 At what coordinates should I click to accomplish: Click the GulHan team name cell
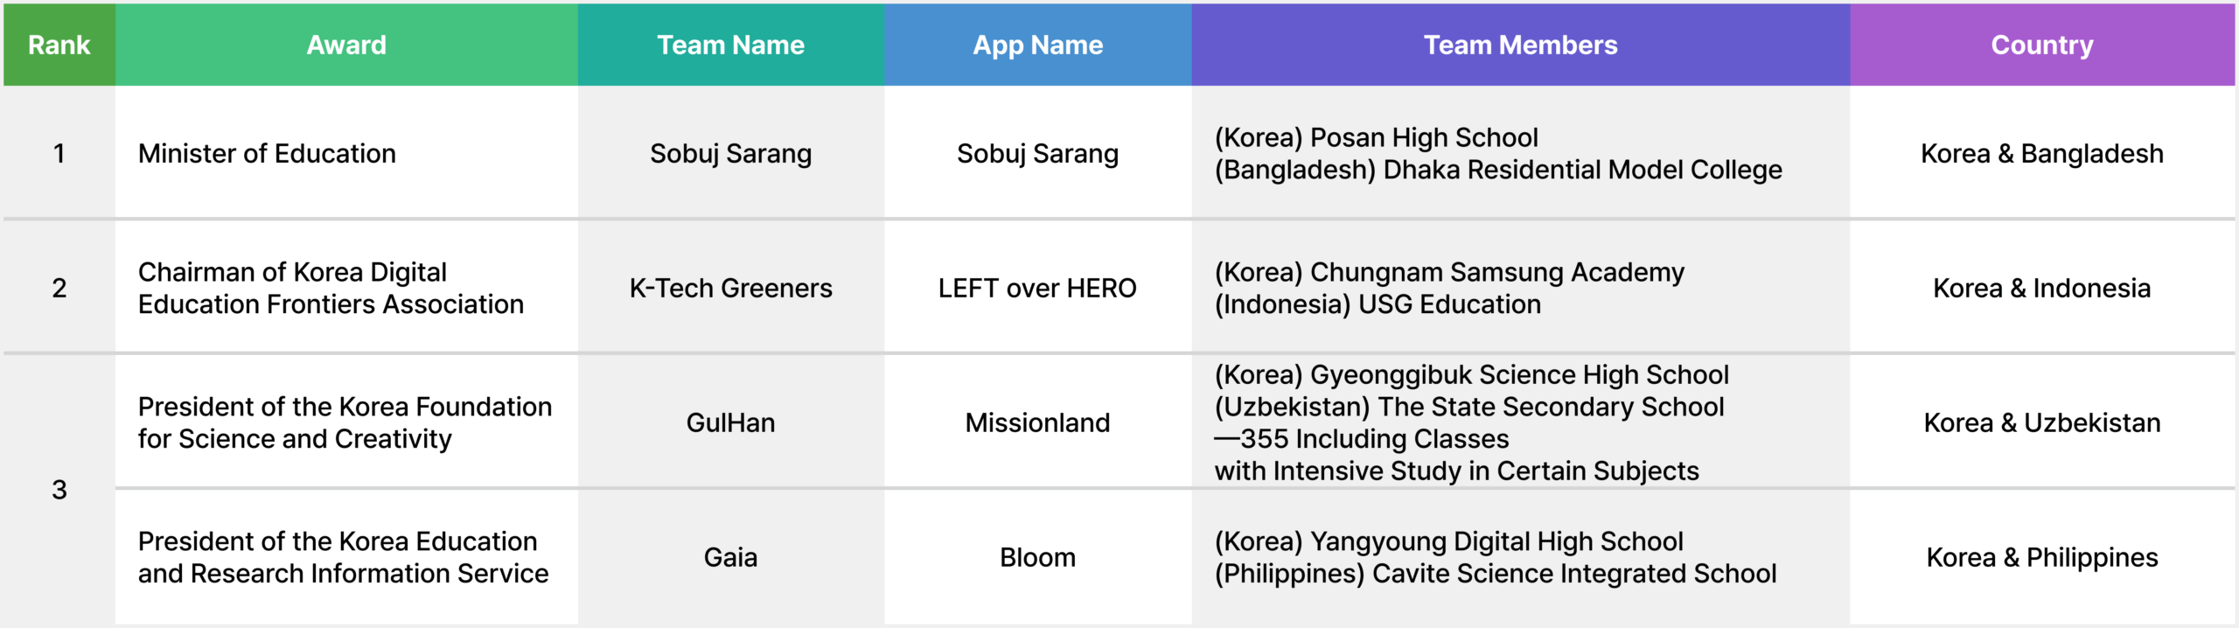click(731, 422)
